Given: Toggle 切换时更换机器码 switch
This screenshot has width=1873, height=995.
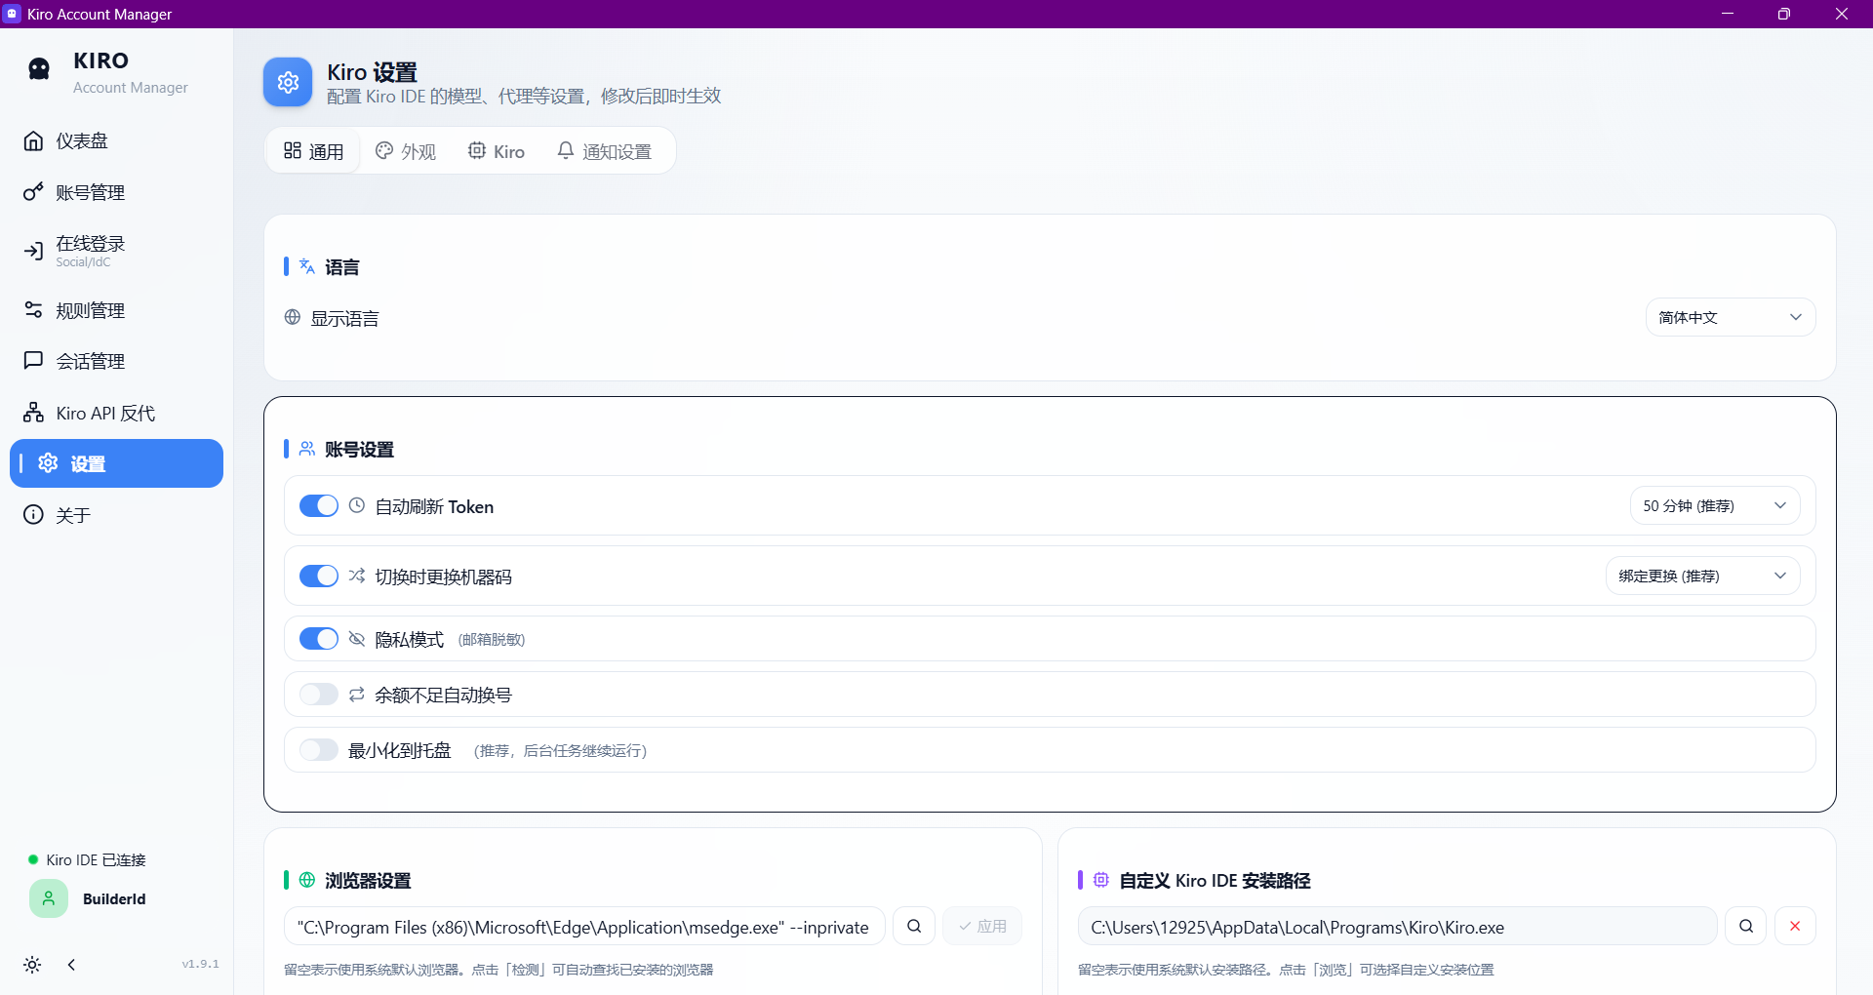Looking at the screenshot, I should point(318,576).
